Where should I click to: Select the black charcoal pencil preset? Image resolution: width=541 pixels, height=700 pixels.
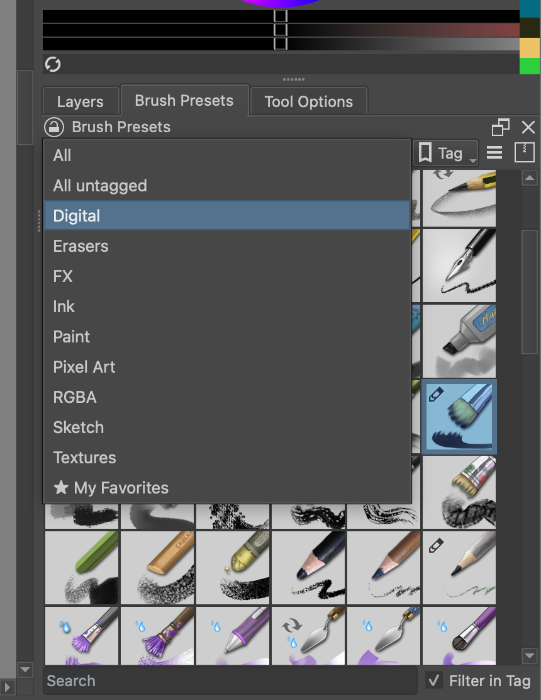pyautogui.click(x=308, y=567)
